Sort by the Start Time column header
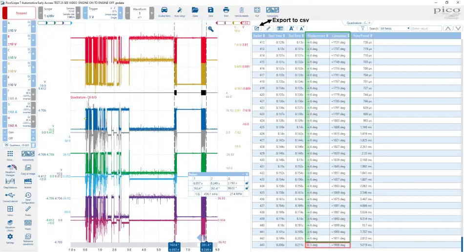The height and width of the screenshot is (252, 464). 276,36
